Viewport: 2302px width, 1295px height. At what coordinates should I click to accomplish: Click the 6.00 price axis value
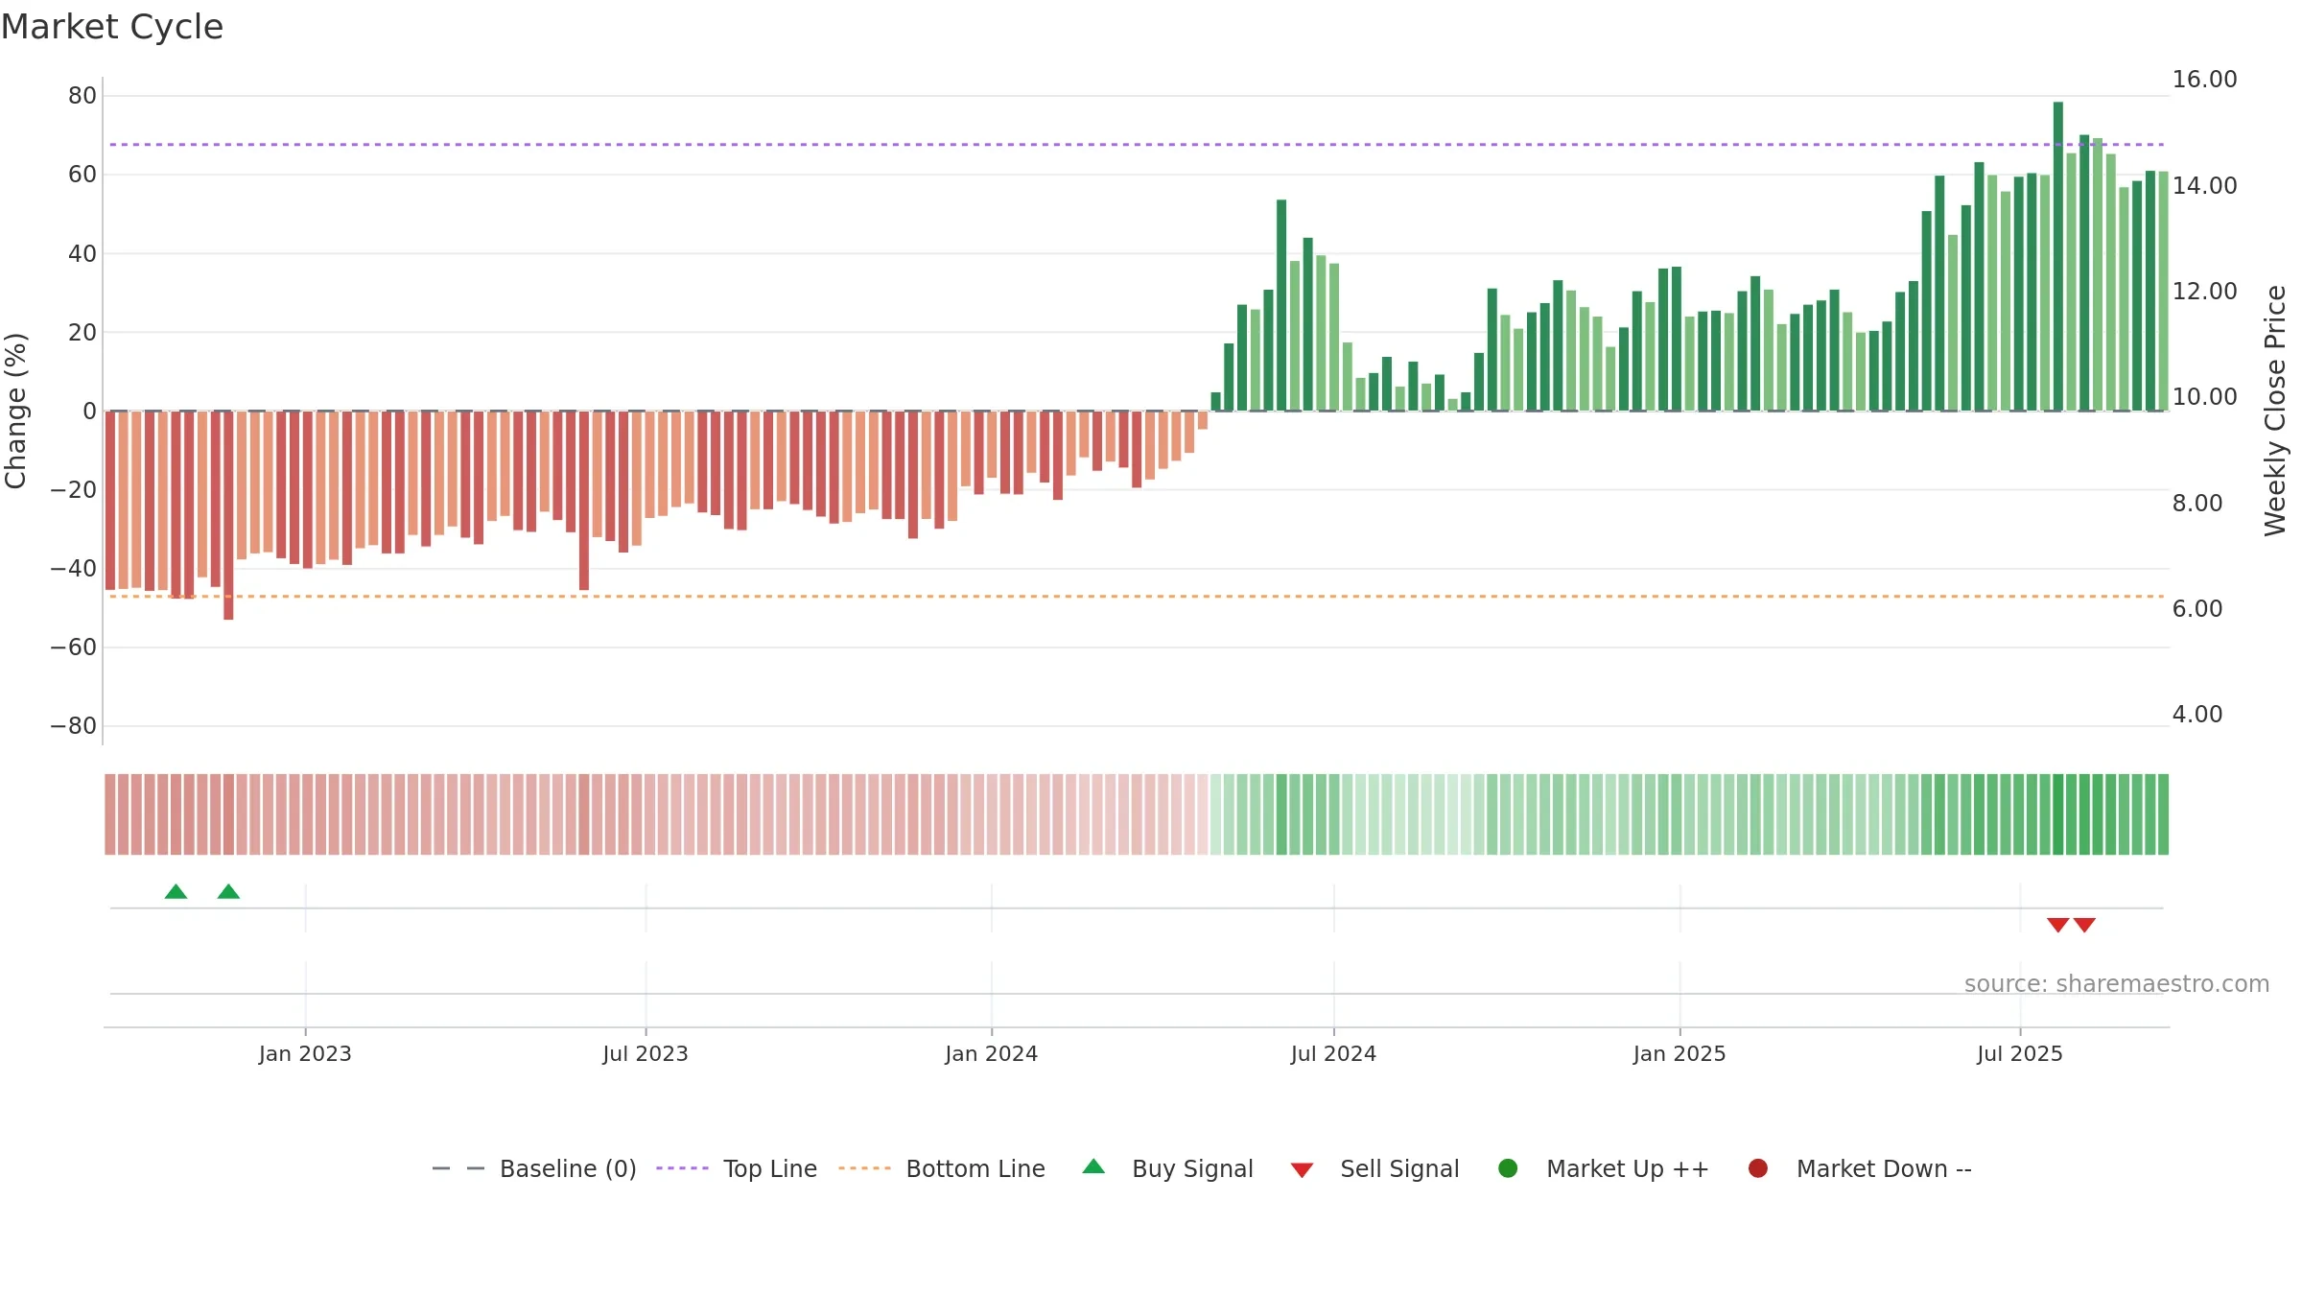(x=2196, y=608)
